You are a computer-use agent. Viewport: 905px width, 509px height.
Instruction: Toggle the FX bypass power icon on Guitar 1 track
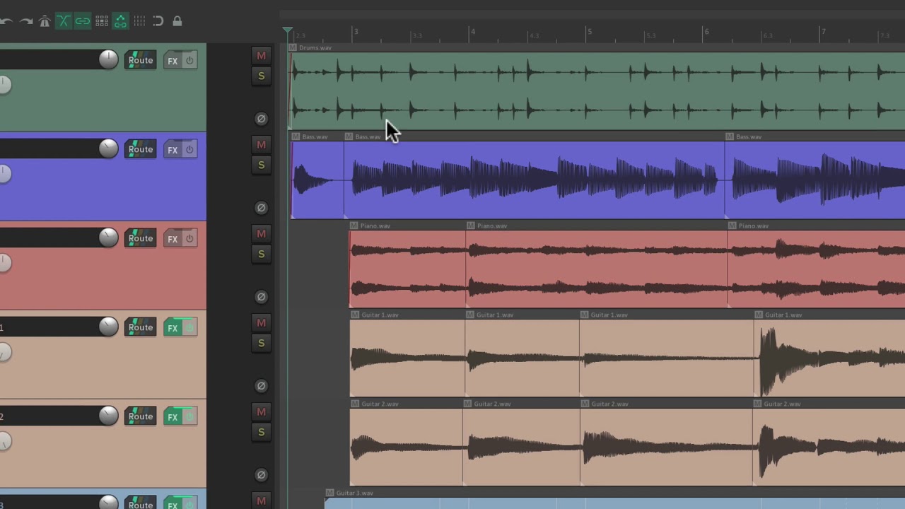tap(189, 328)
